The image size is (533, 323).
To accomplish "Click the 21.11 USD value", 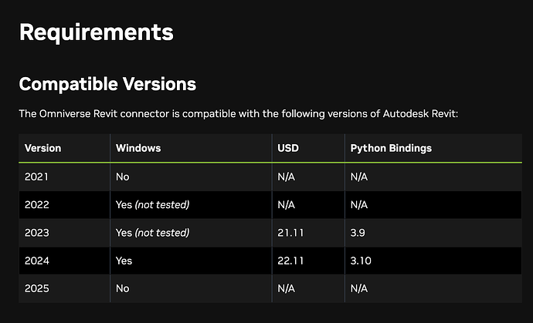I will [x=289, y=233].
